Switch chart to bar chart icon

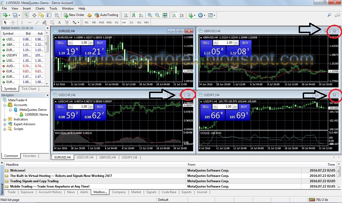(x=126, y=15)
